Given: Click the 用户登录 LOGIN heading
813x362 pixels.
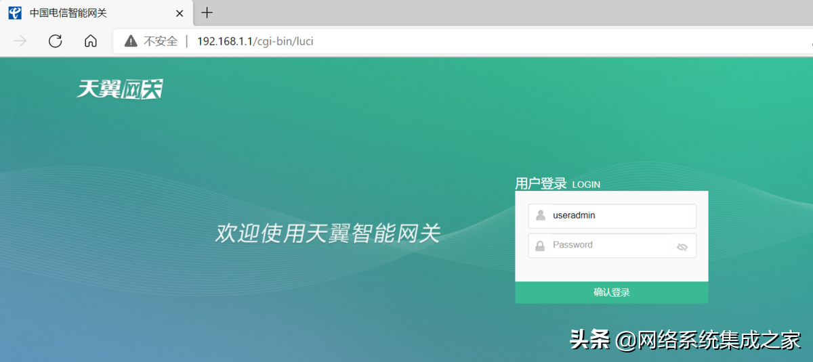Looking at the screenshot, I should click(x=558, y=183).
